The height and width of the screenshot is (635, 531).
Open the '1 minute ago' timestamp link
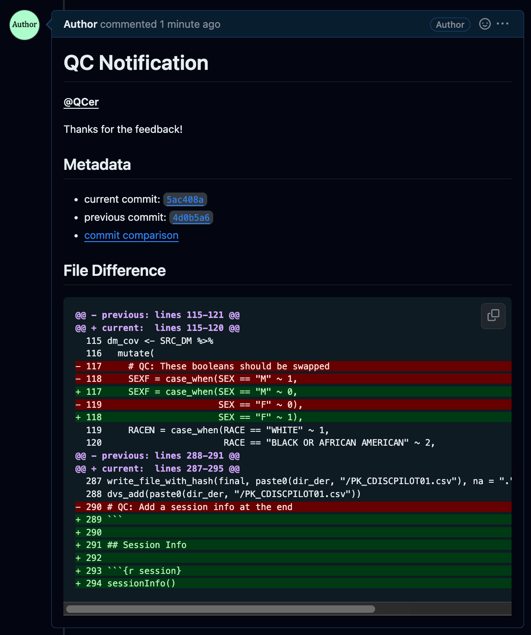tap(190, 24)
